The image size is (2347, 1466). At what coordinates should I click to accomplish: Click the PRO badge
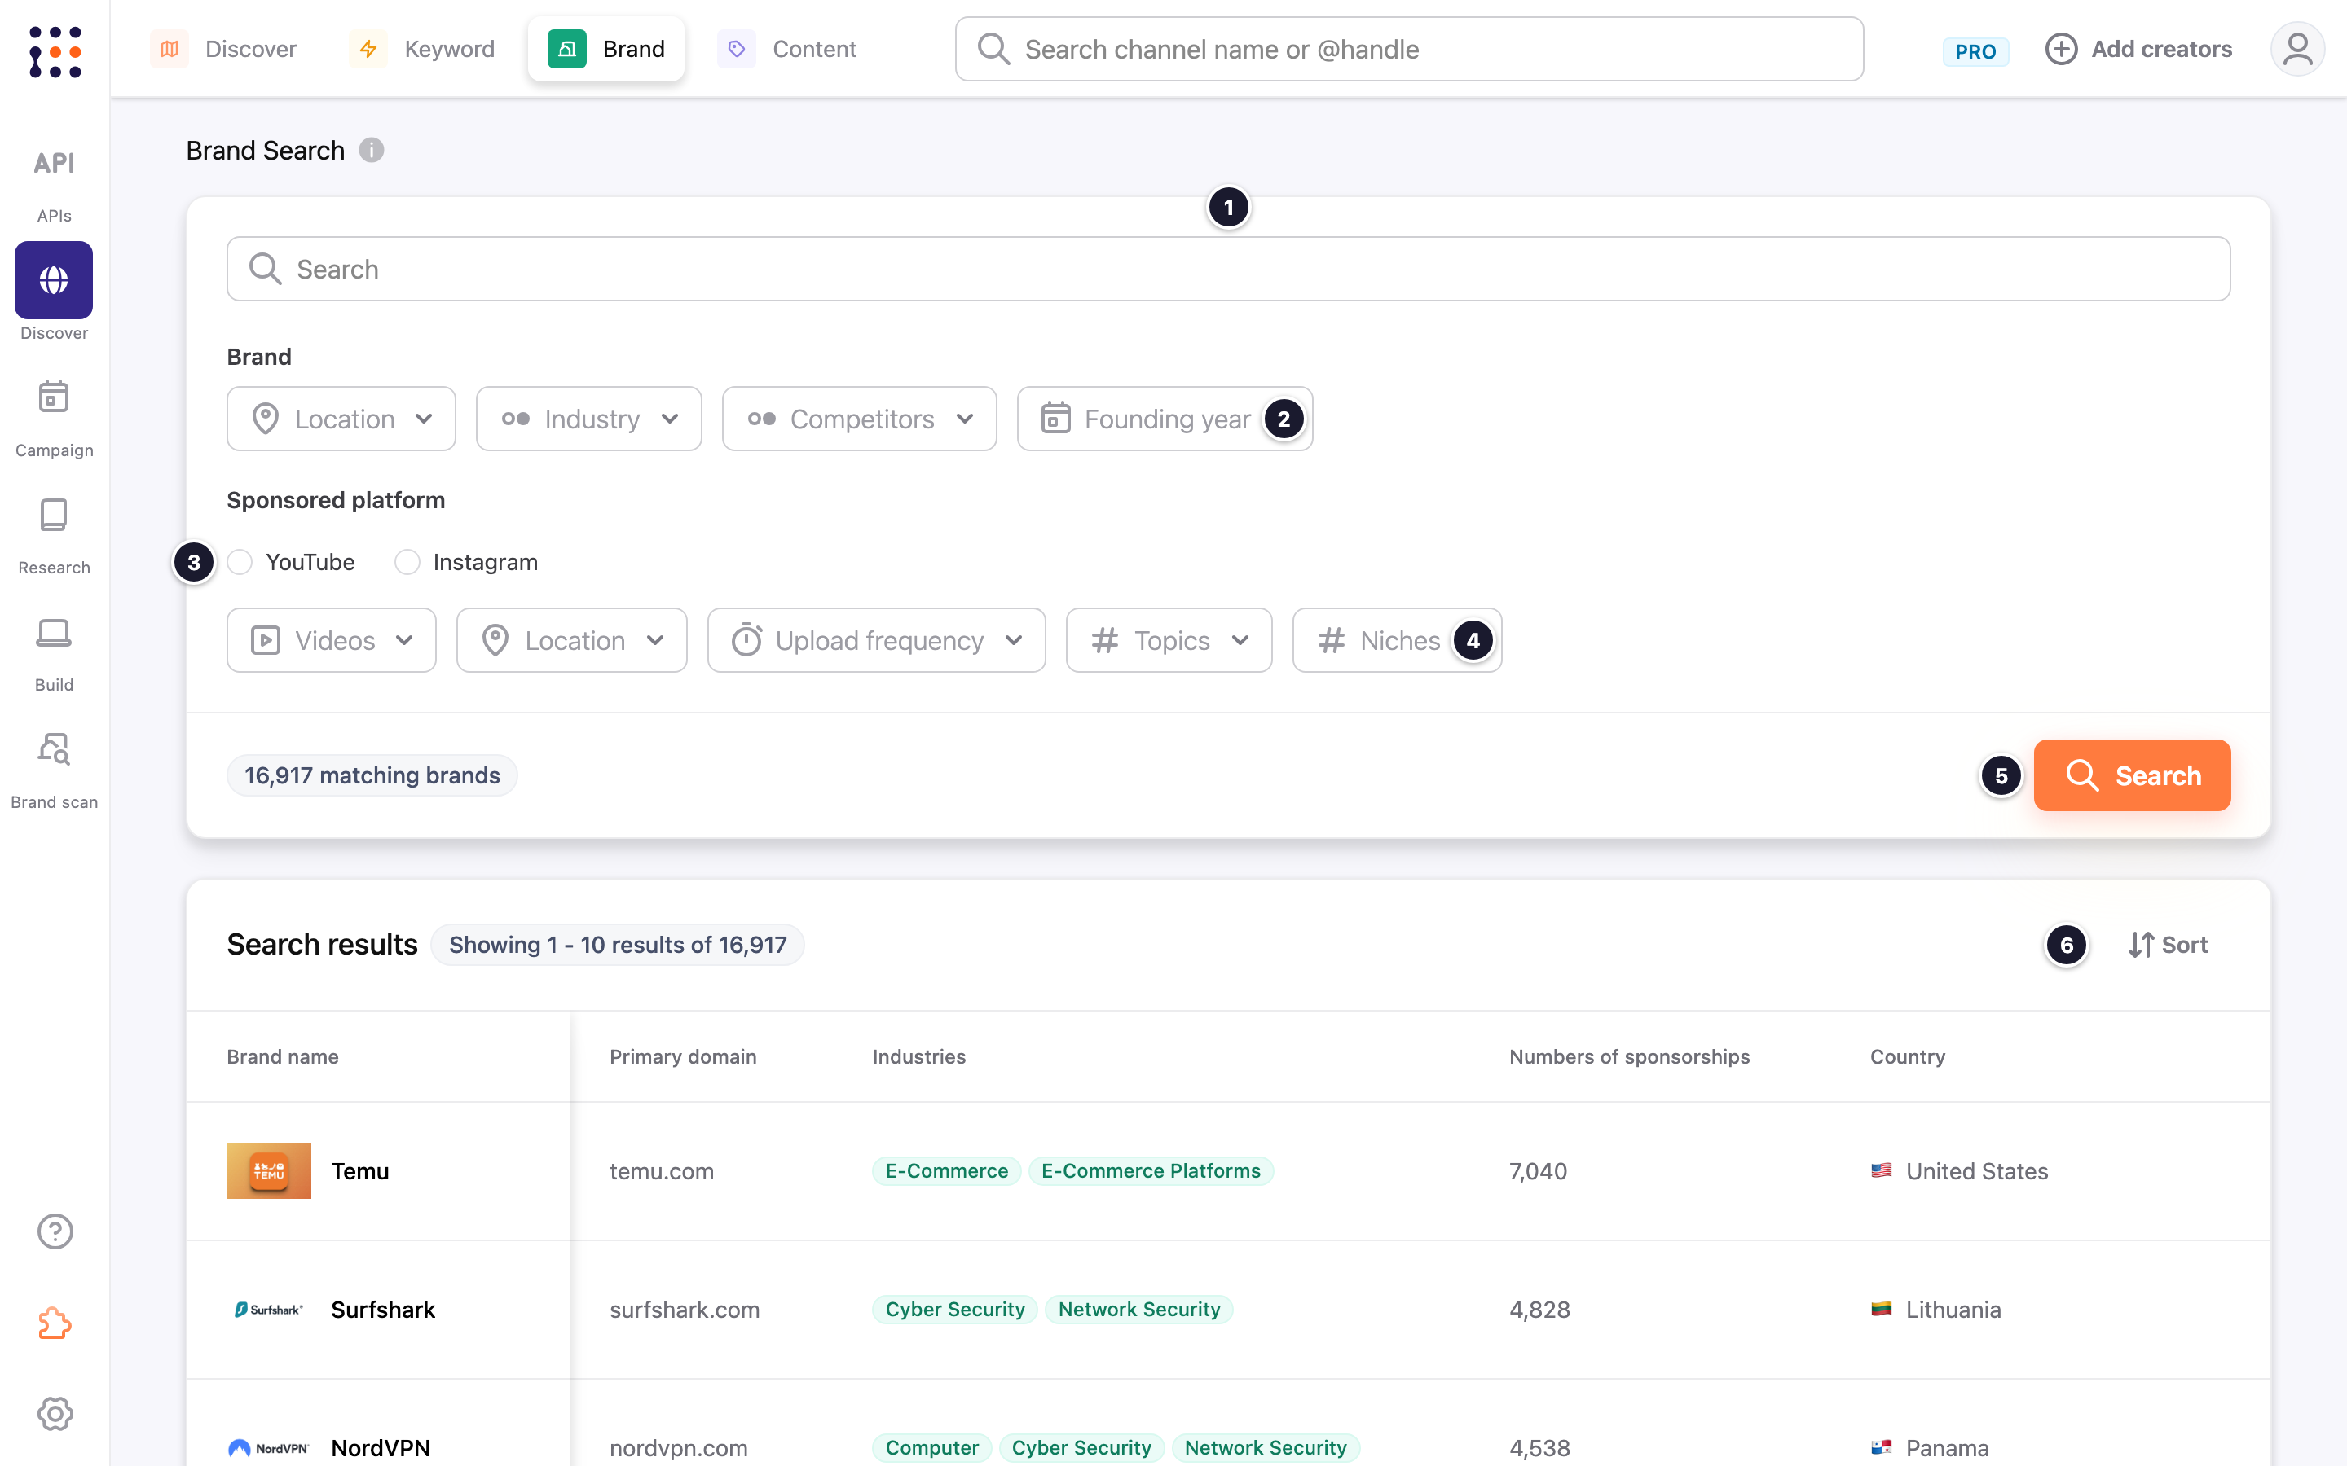1975,51
